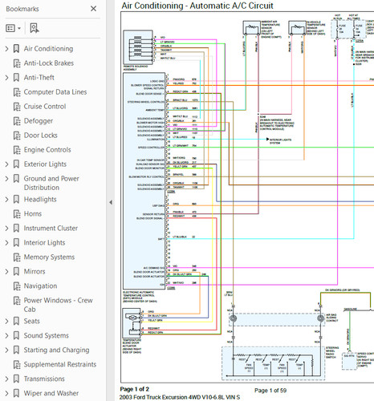Expand the Headlights bookmark
This screenshot has height=401, width=374.
point(7,200)
